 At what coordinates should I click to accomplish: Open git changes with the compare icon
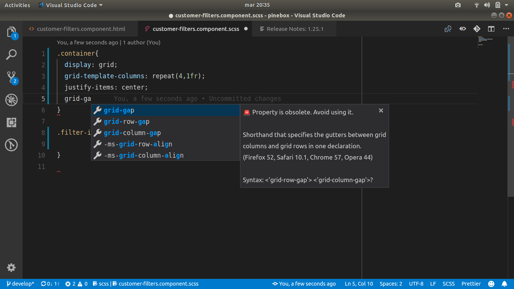pyautogui.click(x=448, y=29)
